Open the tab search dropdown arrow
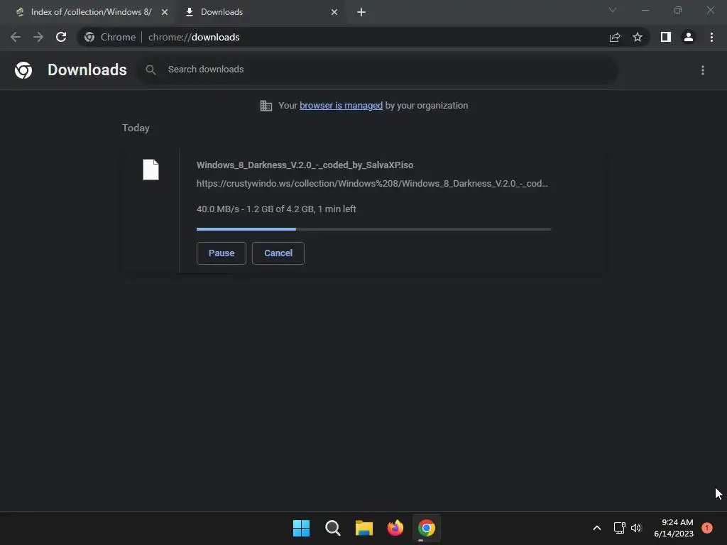The width and height of the screenshot is (727, 545). click(x=613, y=10)
